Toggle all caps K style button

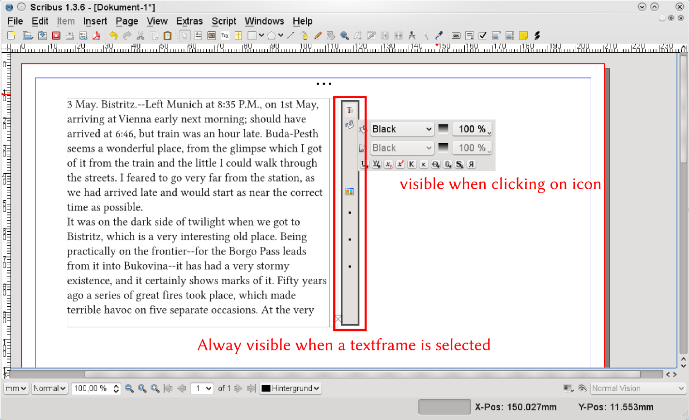coord(412,165)
